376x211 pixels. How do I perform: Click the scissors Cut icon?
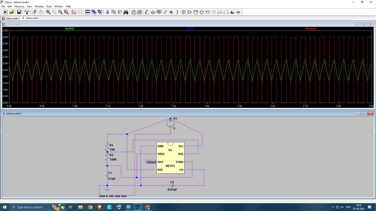click(x=108, y=12)
